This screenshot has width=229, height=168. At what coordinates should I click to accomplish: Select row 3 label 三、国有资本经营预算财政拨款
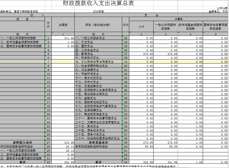(x=22, y=46)
